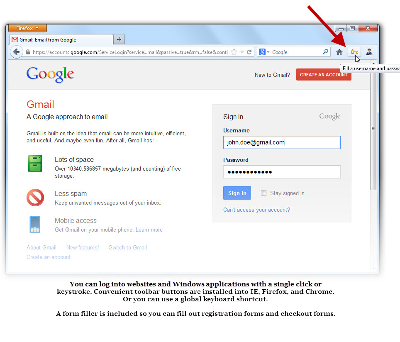The width and height of the screenshot is (400, 342).
Task: Click into the Password field
Action: pyautogui.click(x=282, y=172)
